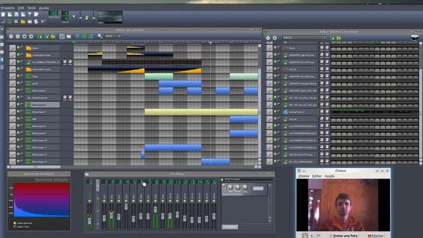Select the Ritmo base 11 track name
Screen dimensions: 423x238
(42, 147)
